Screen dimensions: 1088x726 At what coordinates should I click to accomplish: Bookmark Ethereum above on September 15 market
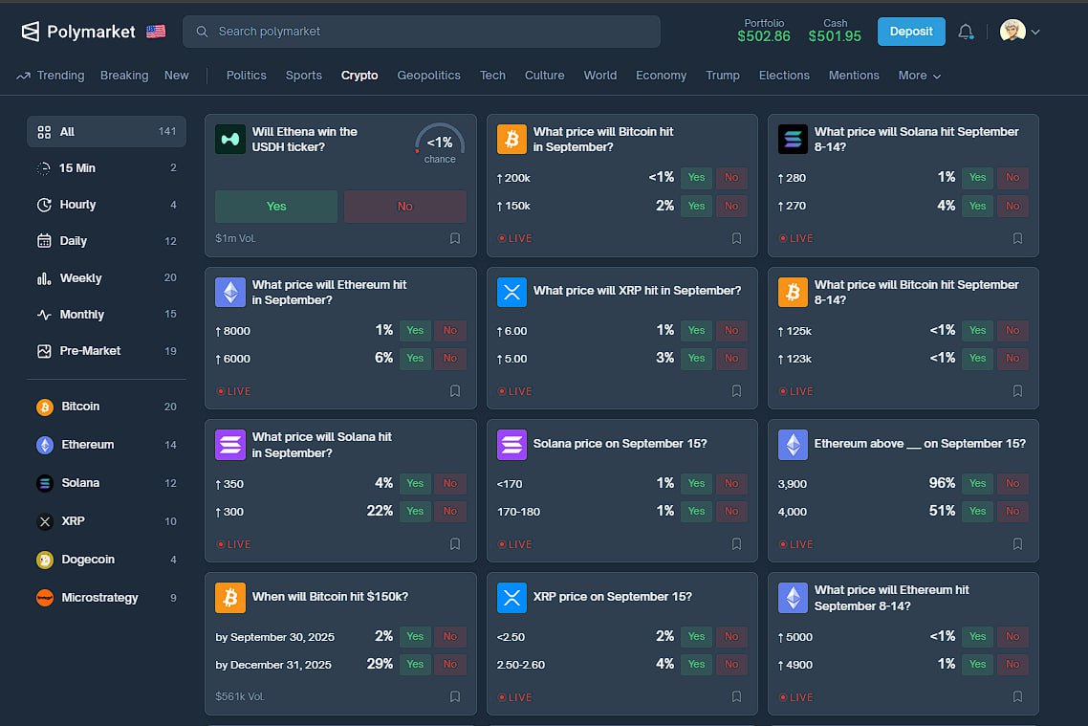pos(1018,544)
